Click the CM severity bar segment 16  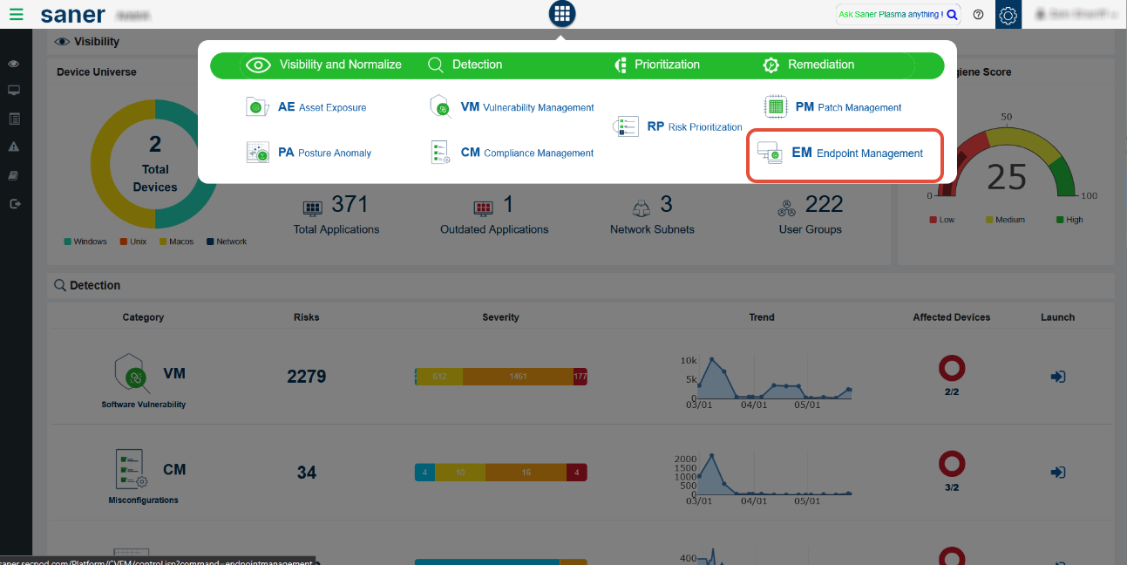tap(526, 472)
